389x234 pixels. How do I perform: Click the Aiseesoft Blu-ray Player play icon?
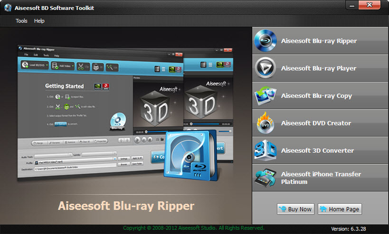[x=265, y=68]
